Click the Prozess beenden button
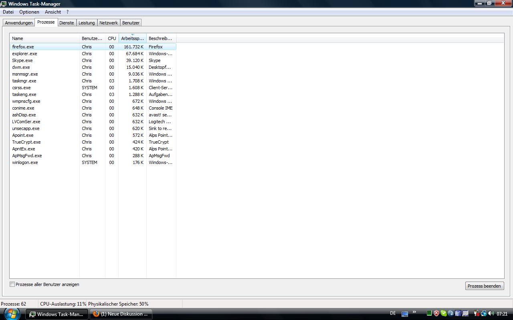513x320 pixels. pos(484,286)
